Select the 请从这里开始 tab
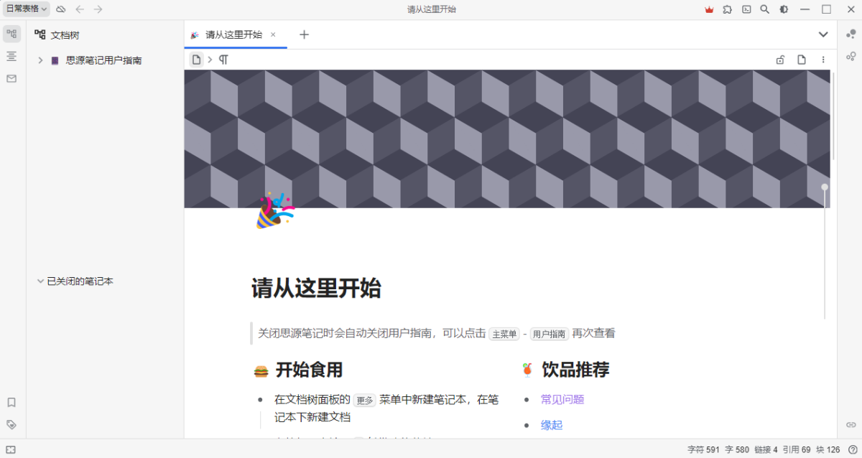The image size is (862, 458). [x=233, y=34]
